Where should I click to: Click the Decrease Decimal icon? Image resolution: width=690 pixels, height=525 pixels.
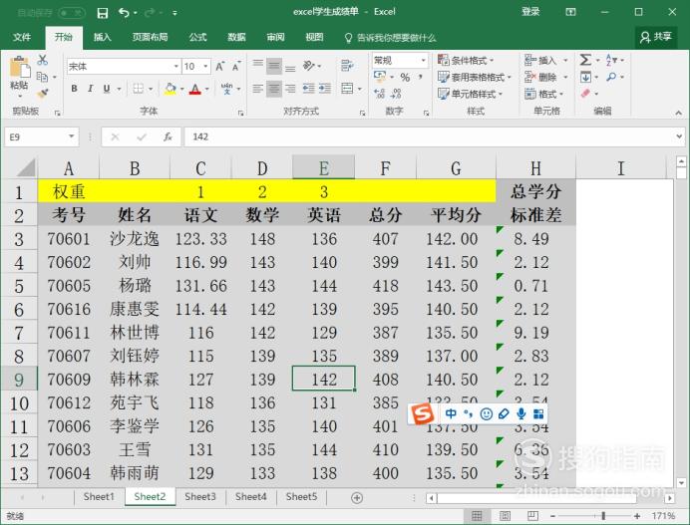pos(396,94)
